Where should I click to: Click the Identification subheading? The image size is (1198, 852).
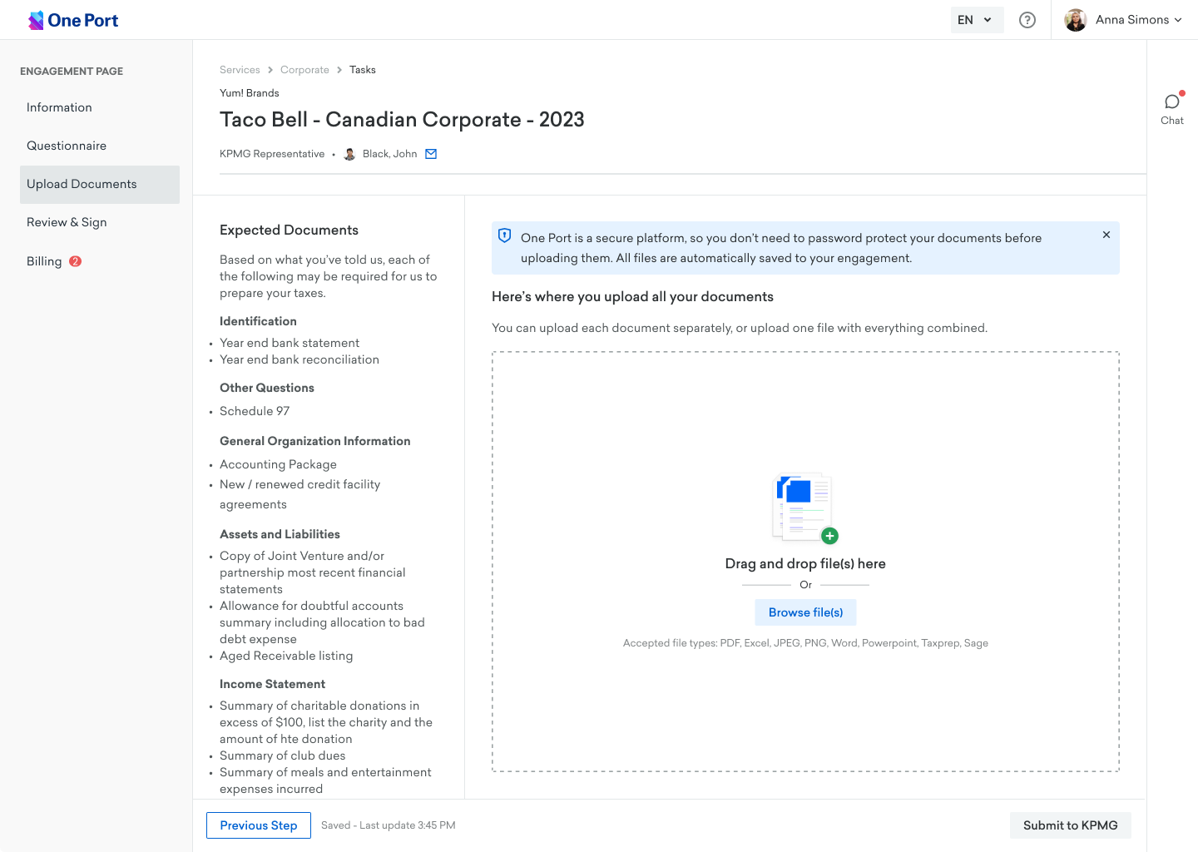tap(258, 321)
